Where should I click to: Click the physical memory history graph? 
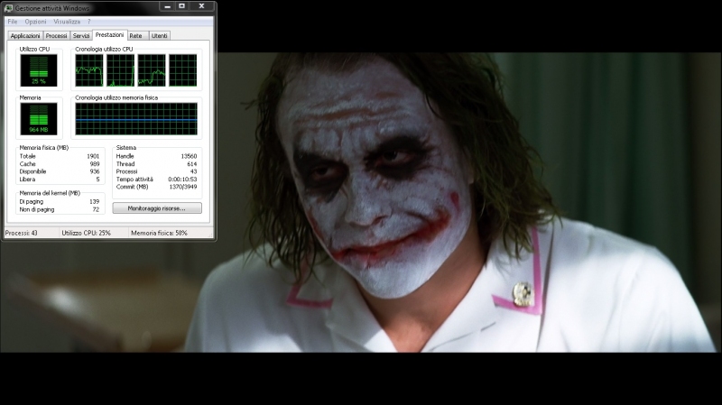(x=136, y=118)
